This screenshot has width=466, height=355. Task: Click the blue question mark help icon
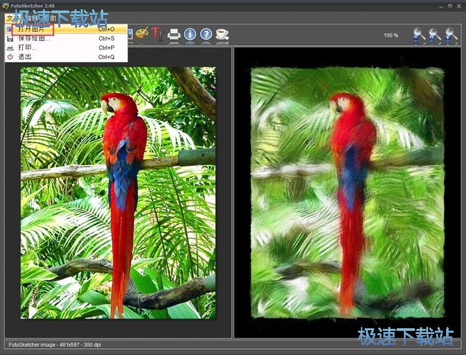click(206, 34)
